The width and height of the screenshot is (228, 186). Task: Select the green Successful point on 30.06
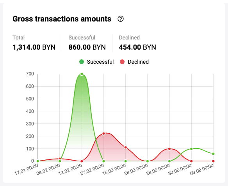point(191,149)
